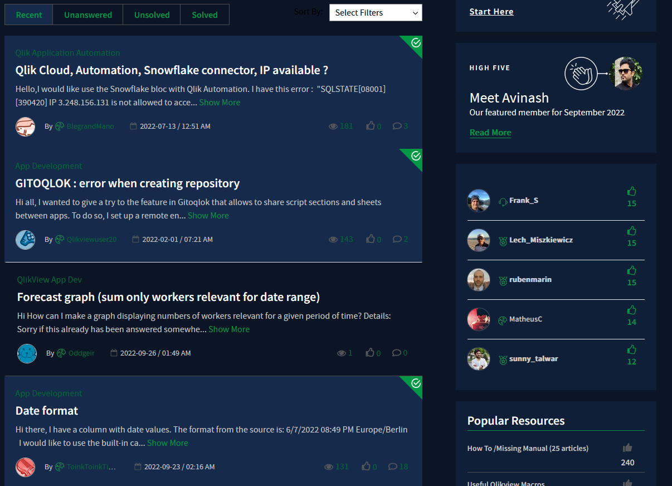Click the high five clapping hands icon

pos(581,73)
